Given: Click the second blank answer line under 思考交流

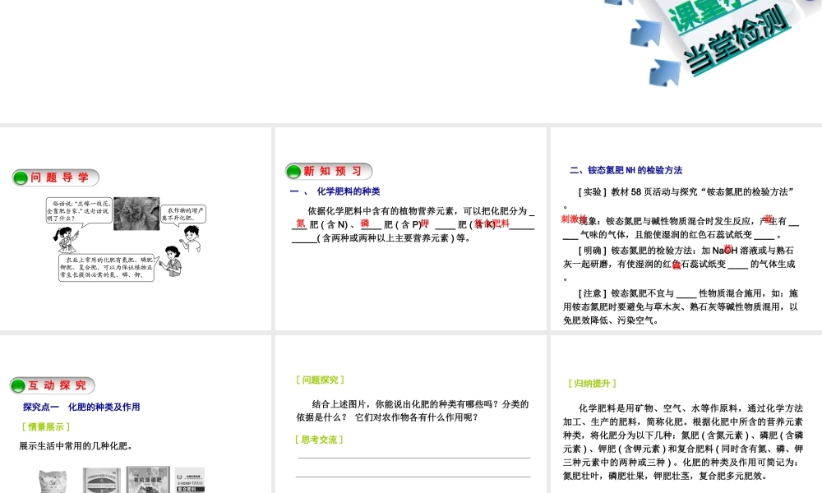Looking at the screenshot, I should point(413,477).
